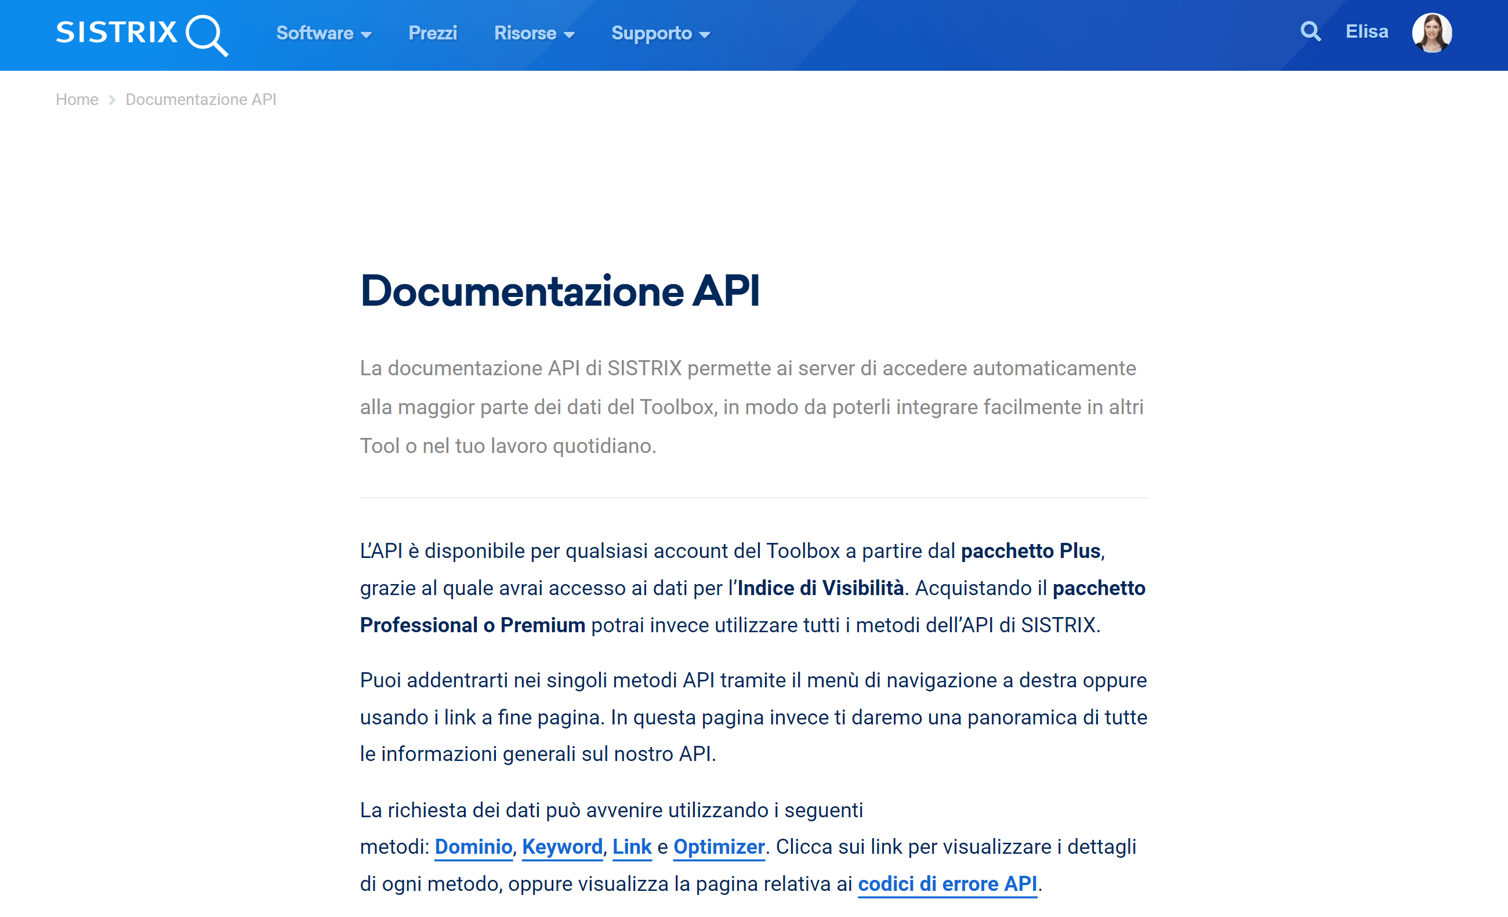Open the Link method link
The width and height of the screenshot is (1508, 917).
(x=632, y=847)
